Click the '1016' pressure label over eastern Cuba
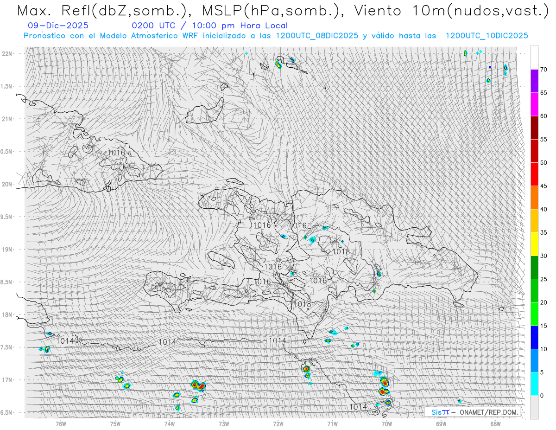The width and height of the screenshot is (556, 430). click(x=116, y=152)
